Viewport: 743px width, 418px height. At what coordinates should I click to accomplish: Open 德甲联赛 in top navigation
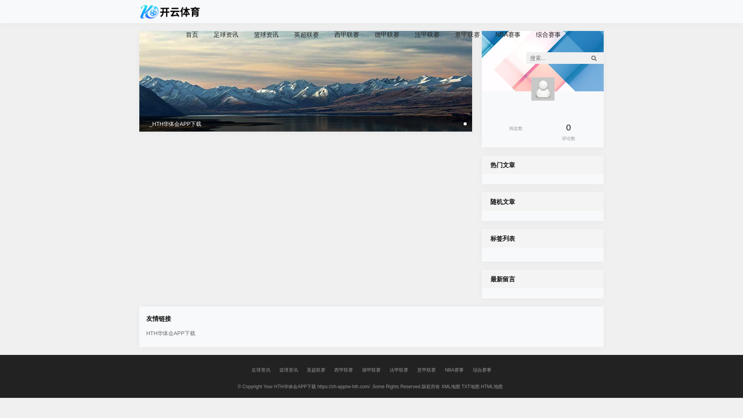coord(387,35)
